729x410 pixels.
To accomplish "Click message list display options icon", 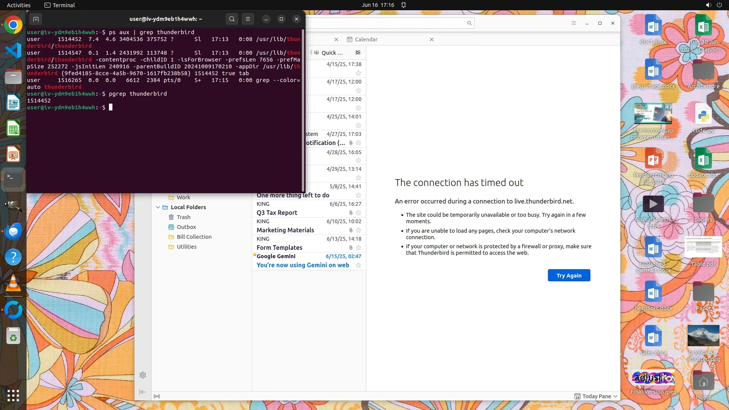I will (x=358, y=53).
